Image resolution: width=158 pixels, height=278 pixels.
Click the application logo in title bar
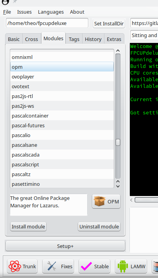pyautogui.click(x=5, y=2)
